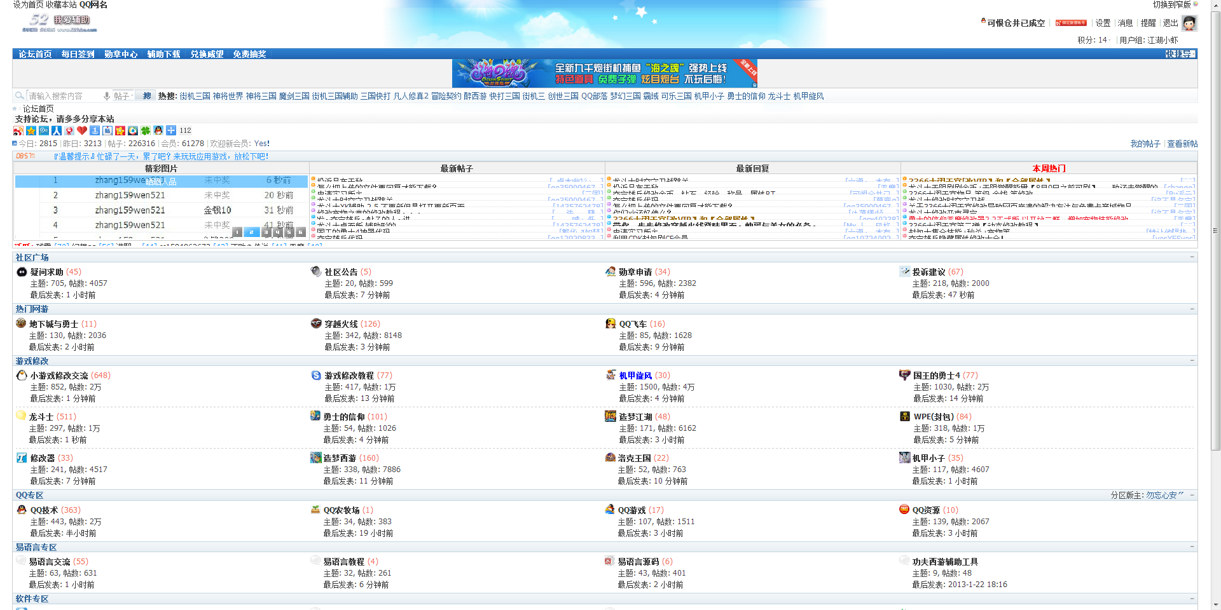This screenshot has width=1221, height=610.
Task: Open 查看新帖 link
Action: (1182, 144)
